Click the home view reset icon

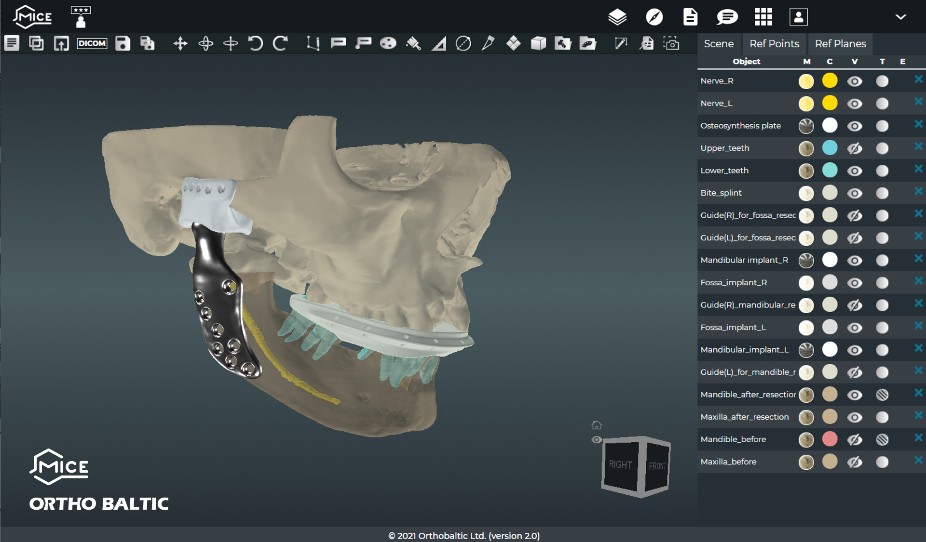pos(597,425)
